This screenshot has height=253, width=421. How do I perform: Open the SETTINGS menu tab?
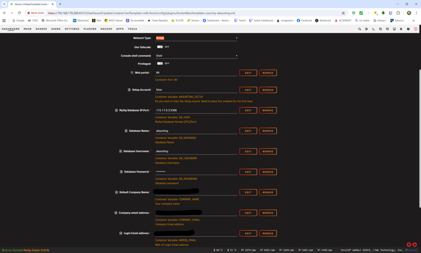72,29
